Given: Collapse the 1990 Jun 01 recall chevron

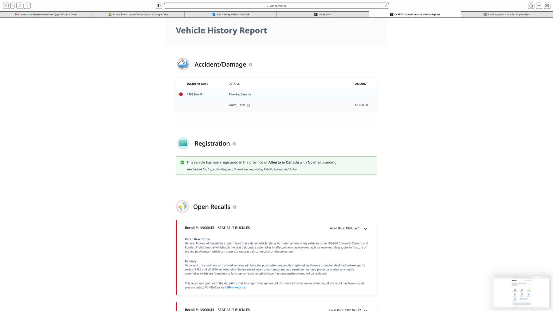Looking at the screenshot, I should click(x=366, y=229).
